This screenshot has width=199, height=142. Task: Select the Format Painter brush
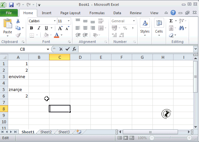point(18,35)
